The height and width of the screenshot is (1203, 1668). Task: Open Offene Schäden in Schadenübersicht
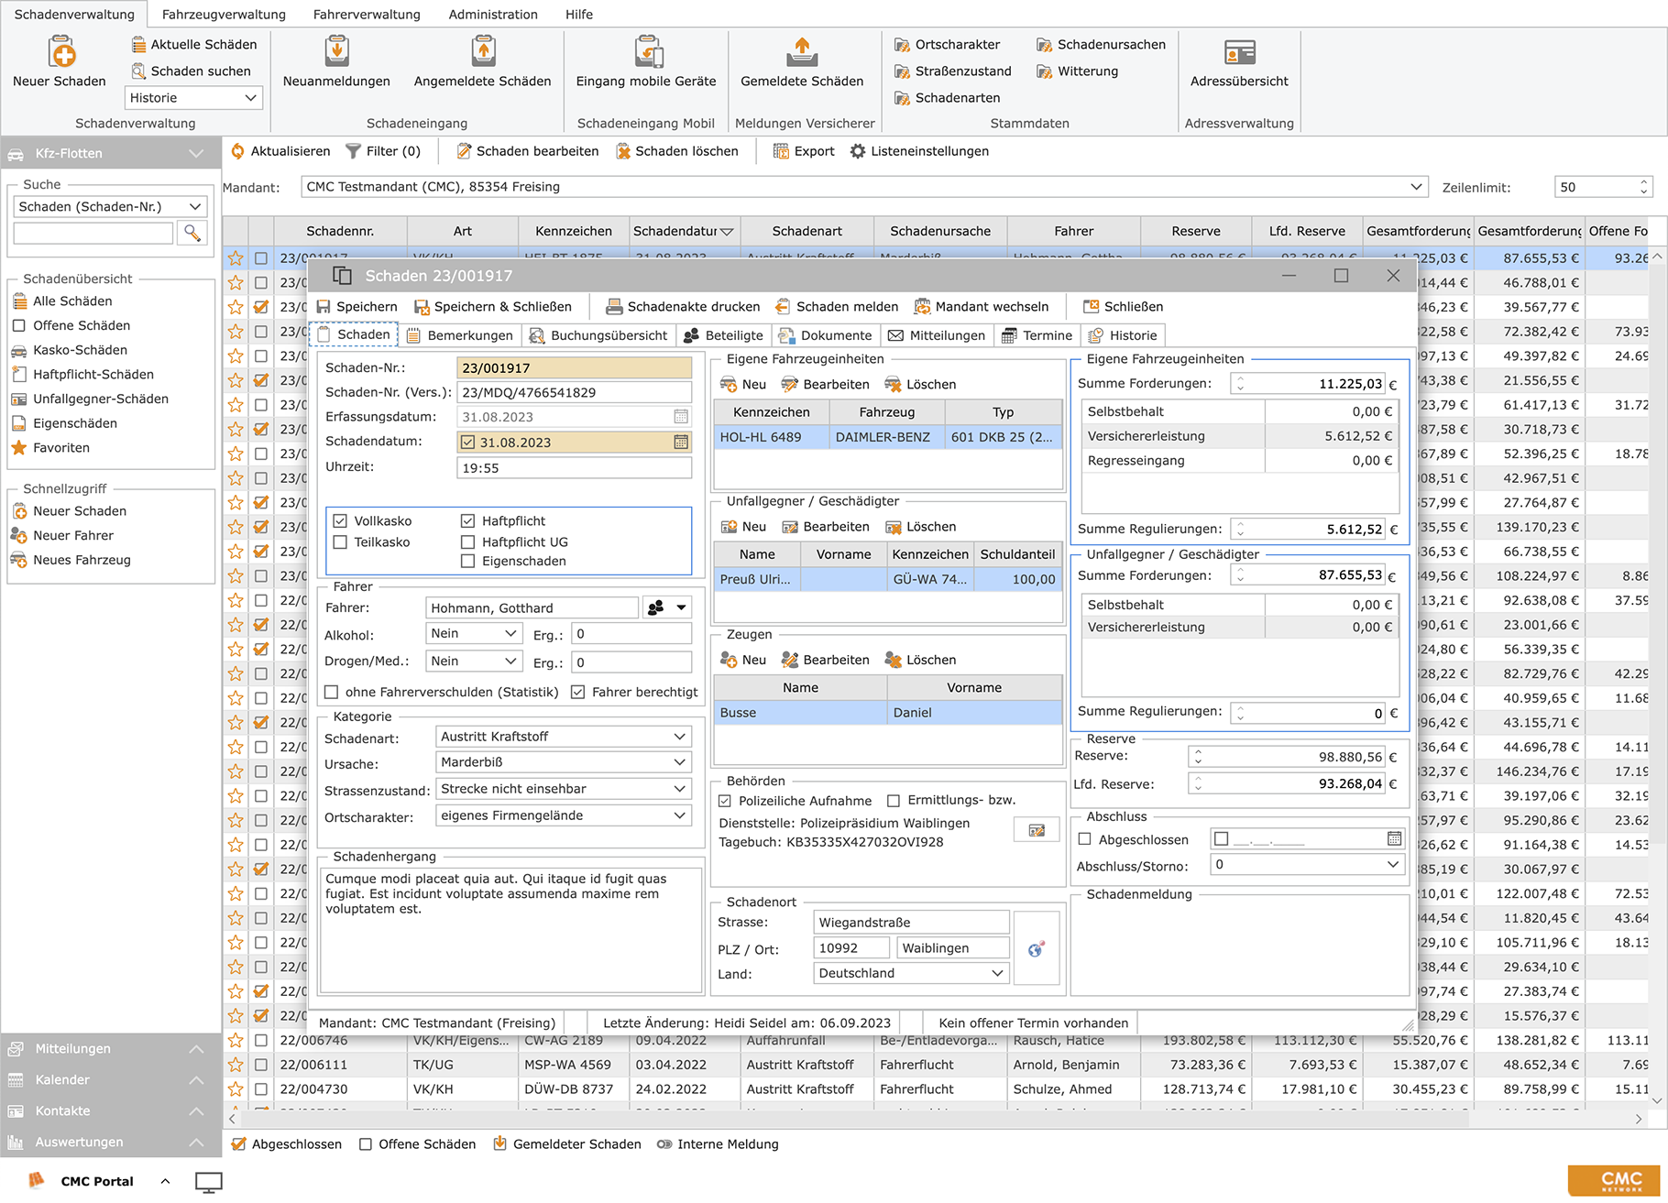(71, 326)
